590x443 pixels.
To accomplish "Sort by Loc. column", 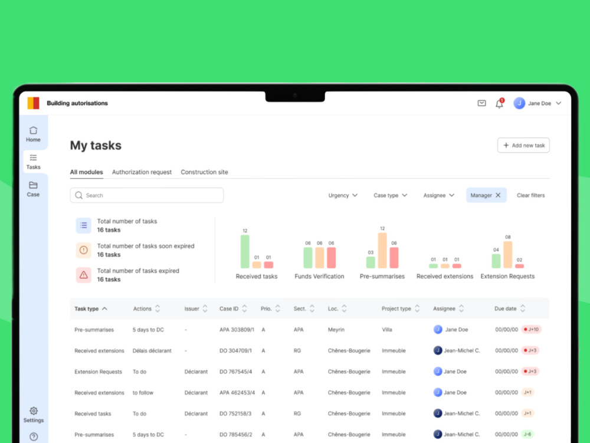I will 337,309.
